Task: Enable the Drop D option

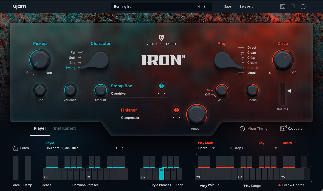Action: [231, 148]
